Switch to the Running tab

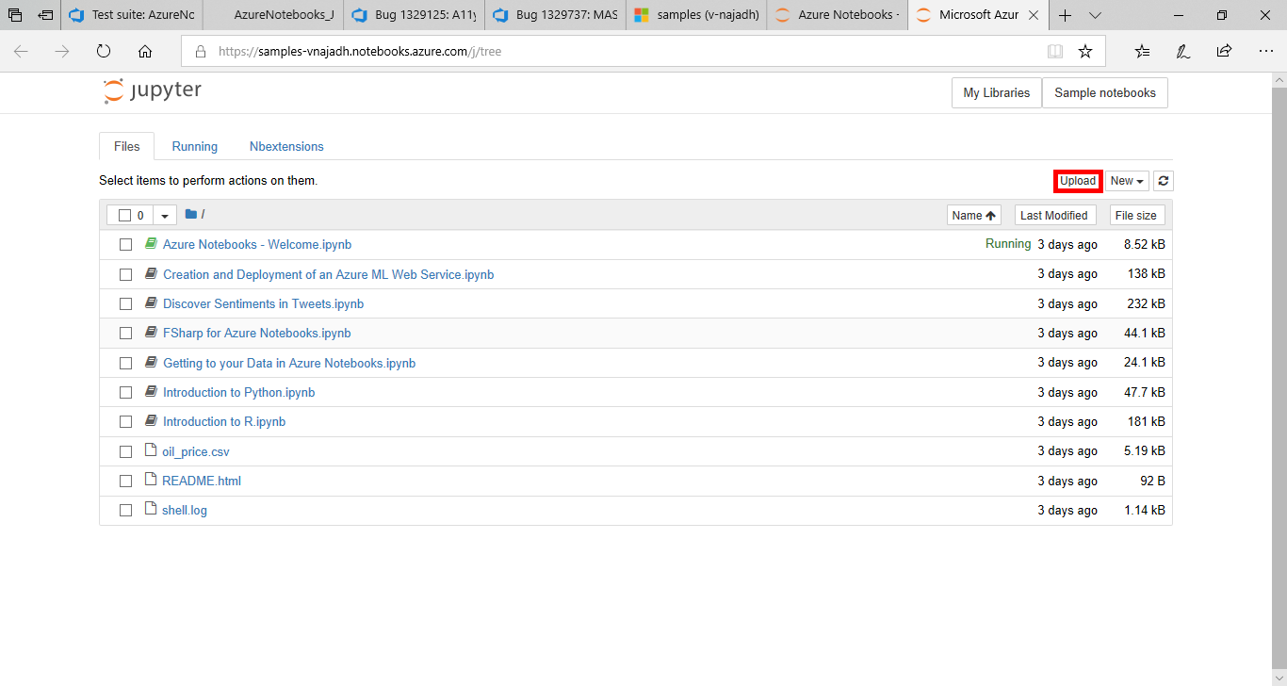click(194, 146)
